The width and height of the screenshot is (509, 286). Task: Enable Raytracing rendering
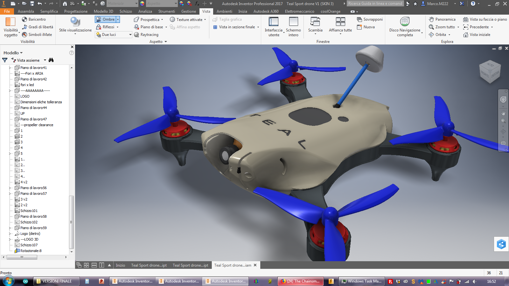point(146,35)
